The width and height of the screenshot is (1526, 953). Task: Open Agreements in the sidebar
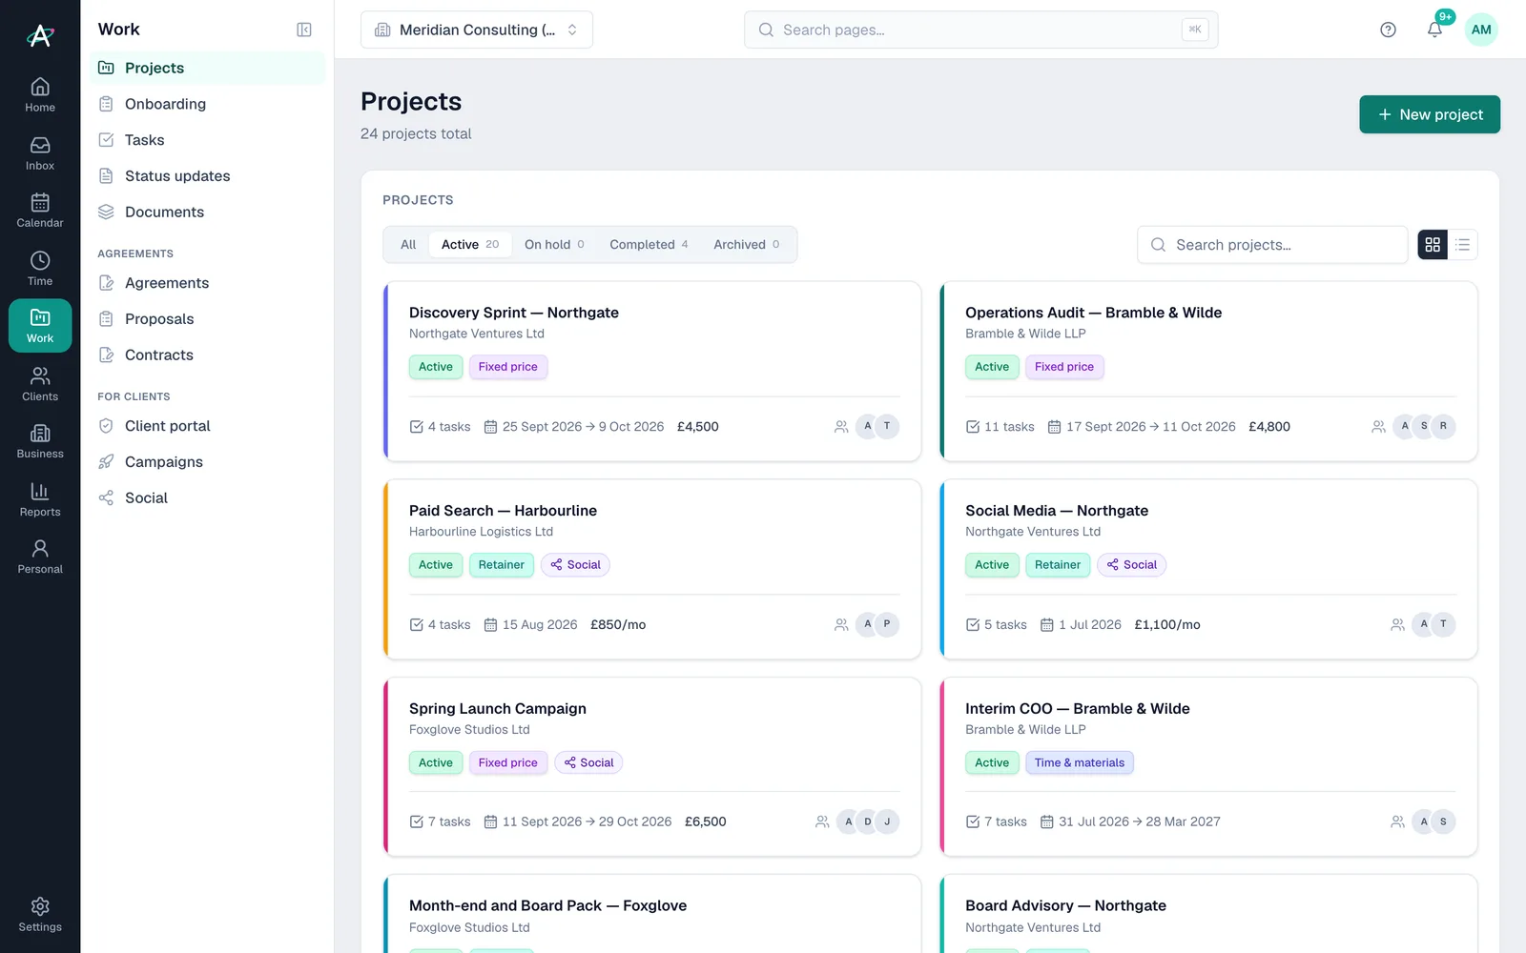(x=208, y=283)
